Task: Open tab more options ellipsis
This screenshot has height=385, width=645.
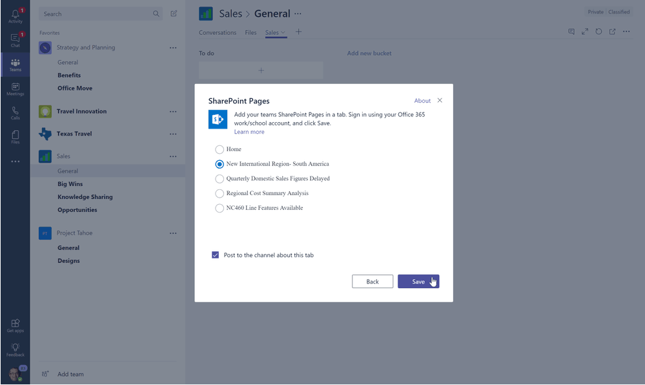Action: pos(626,32)
